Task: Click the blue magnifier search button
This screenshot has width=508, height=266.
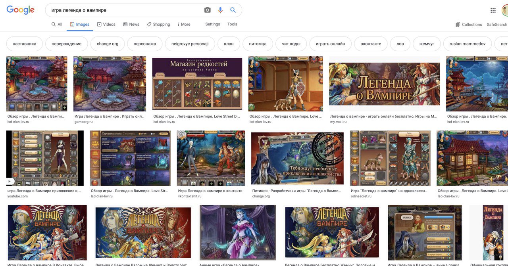Action: pyautogui.click(x=233, y=10)
